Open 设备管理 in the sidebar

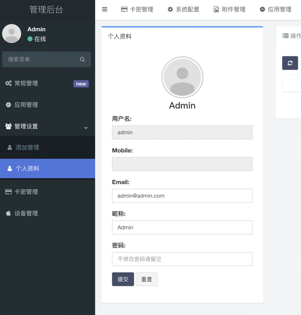47,213
